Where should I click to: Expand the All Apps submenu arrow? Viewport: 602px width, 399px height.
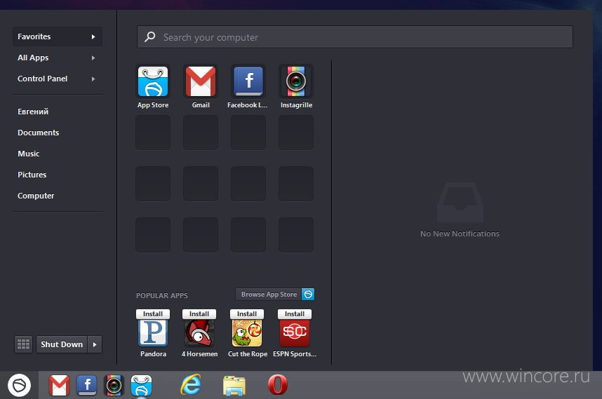coord(93,58)
